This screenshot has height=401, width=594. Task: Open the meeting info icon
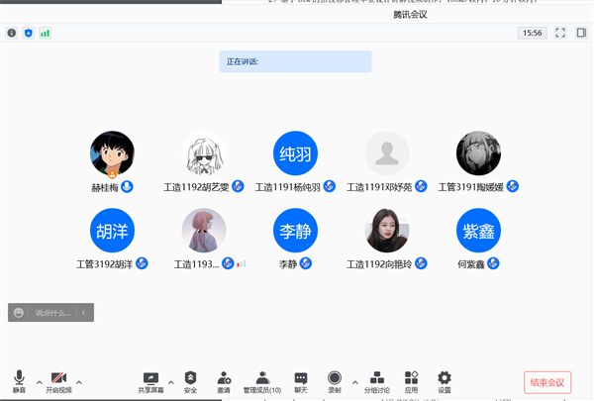tap(12, 33)
